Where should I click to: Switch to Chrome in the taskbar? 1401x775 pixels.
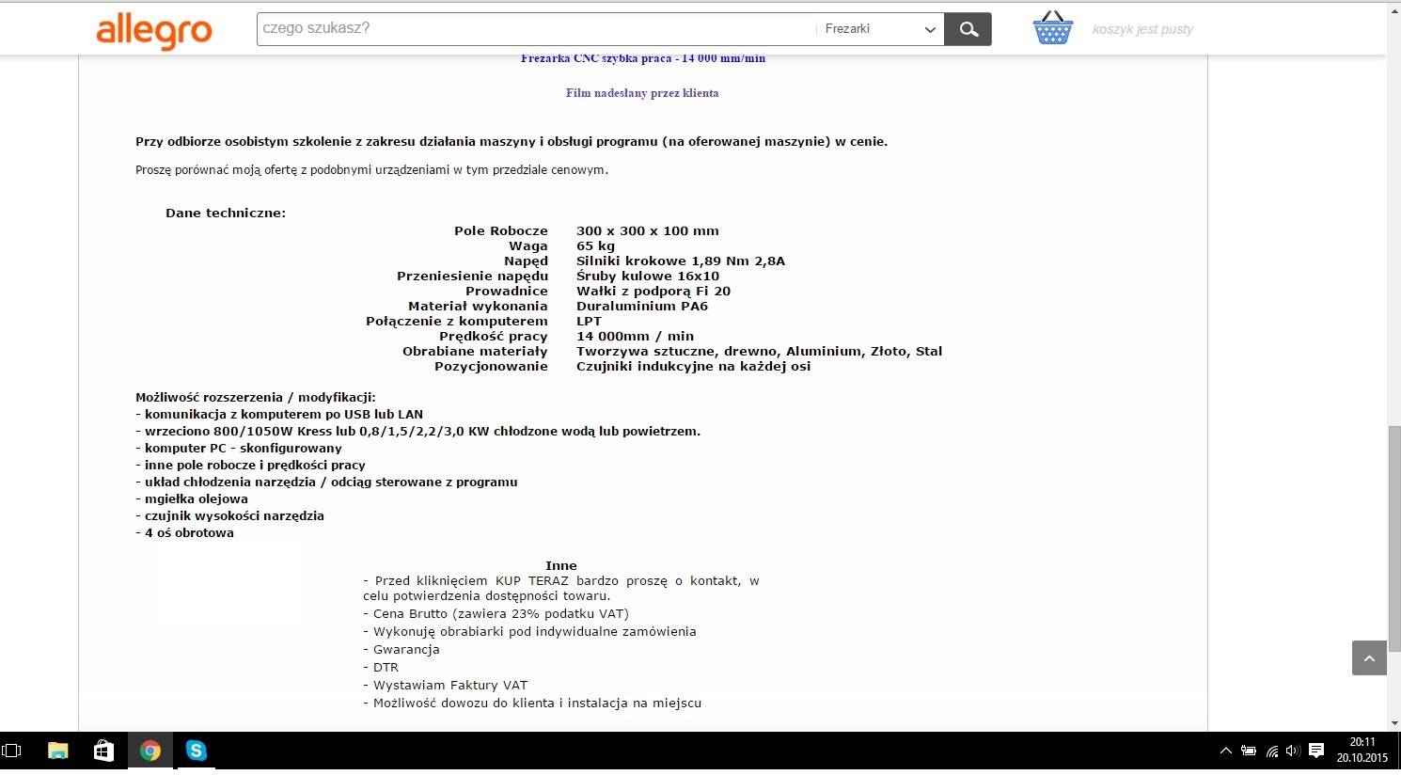pyautogui.click(x=150, y=751)
